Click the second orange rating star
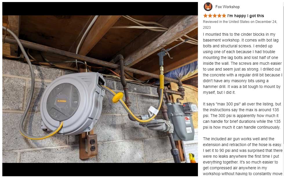Viewport: 284px width, 178px height. click(210, 16)
